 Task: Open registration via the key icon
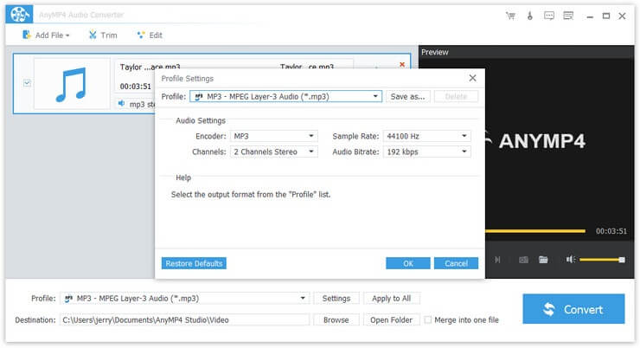tap(530, 16)
